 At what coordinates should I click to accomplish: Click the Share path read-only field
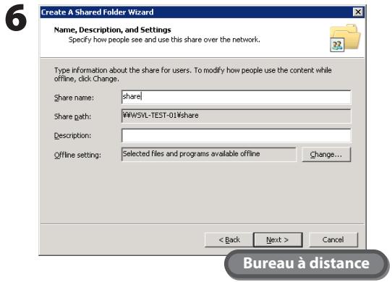pyautogui.click(x=236, y=116)
